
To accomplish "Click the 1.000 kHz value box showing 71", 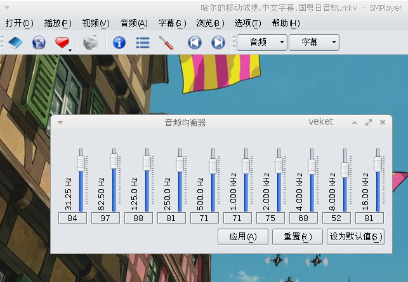I will [237, 218].
